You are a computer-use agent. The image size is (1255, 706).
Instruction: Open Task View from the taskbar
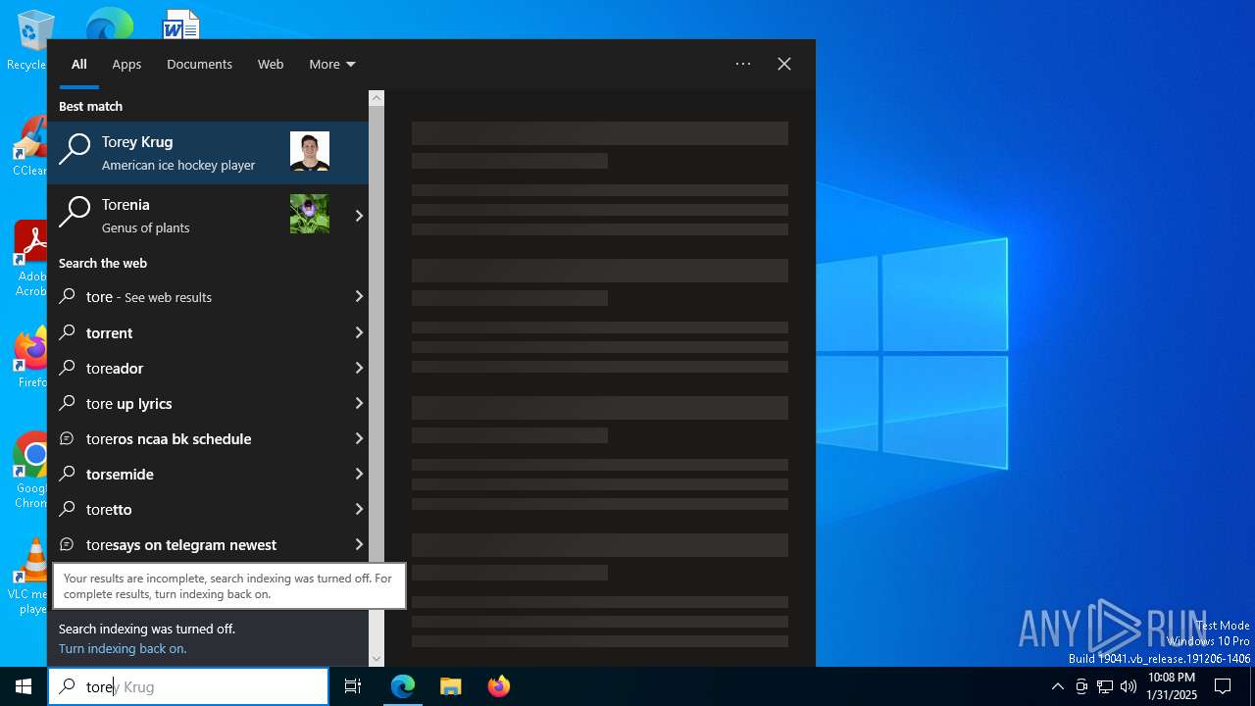click(353, 686)
